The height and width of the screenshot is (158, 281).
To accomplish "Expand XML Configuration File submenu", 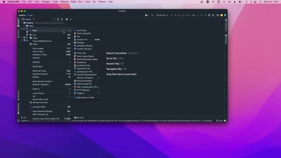I will click(x=87, y=87).
